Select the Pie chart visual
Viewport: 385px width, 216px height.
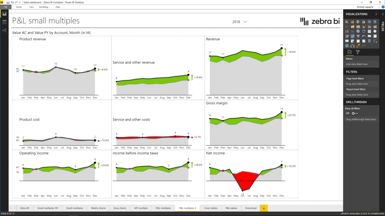(358, 31)
